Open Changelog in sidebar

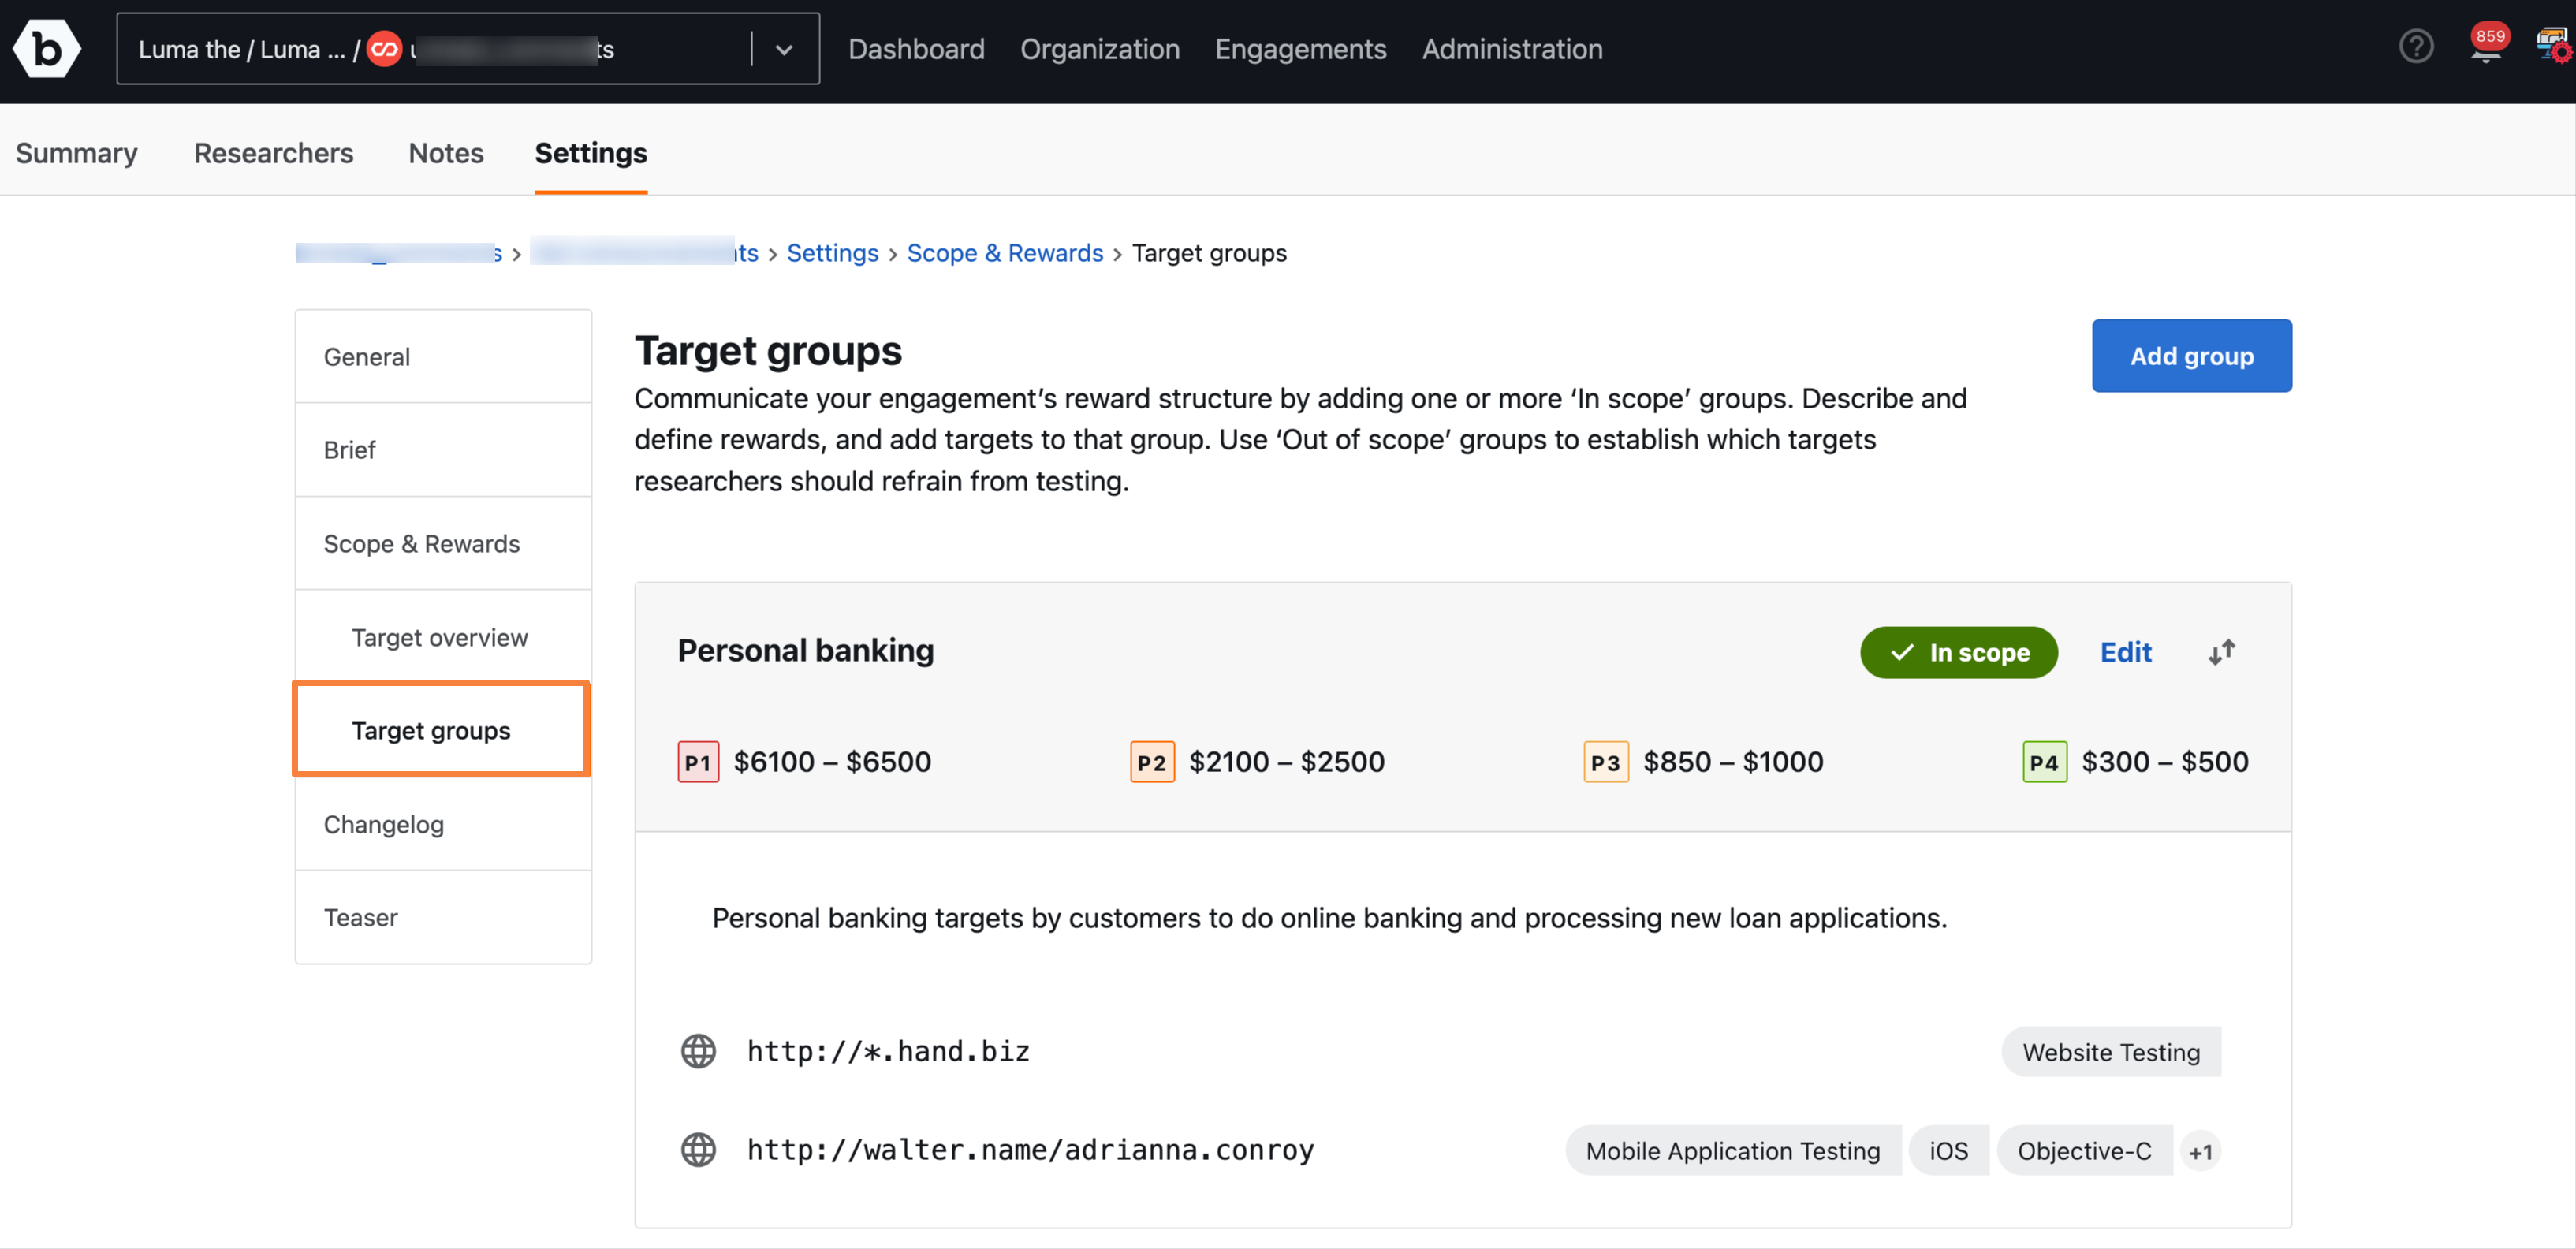click(x=443, y=824)
